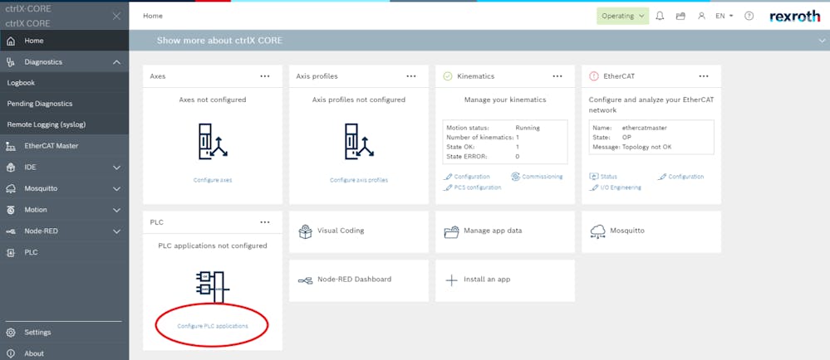Collapse the Diagnostics menu chevron
Viewport: 830px width, 360px height.
117,62
